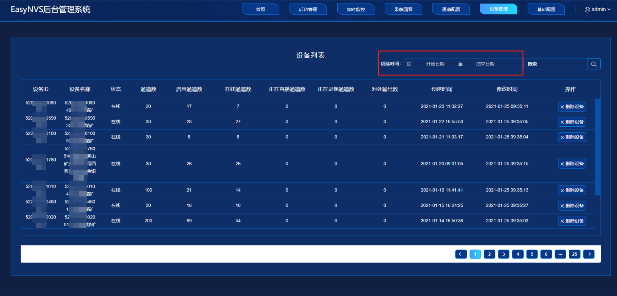
Task: Jump to page 3
Action: [504, 254]
